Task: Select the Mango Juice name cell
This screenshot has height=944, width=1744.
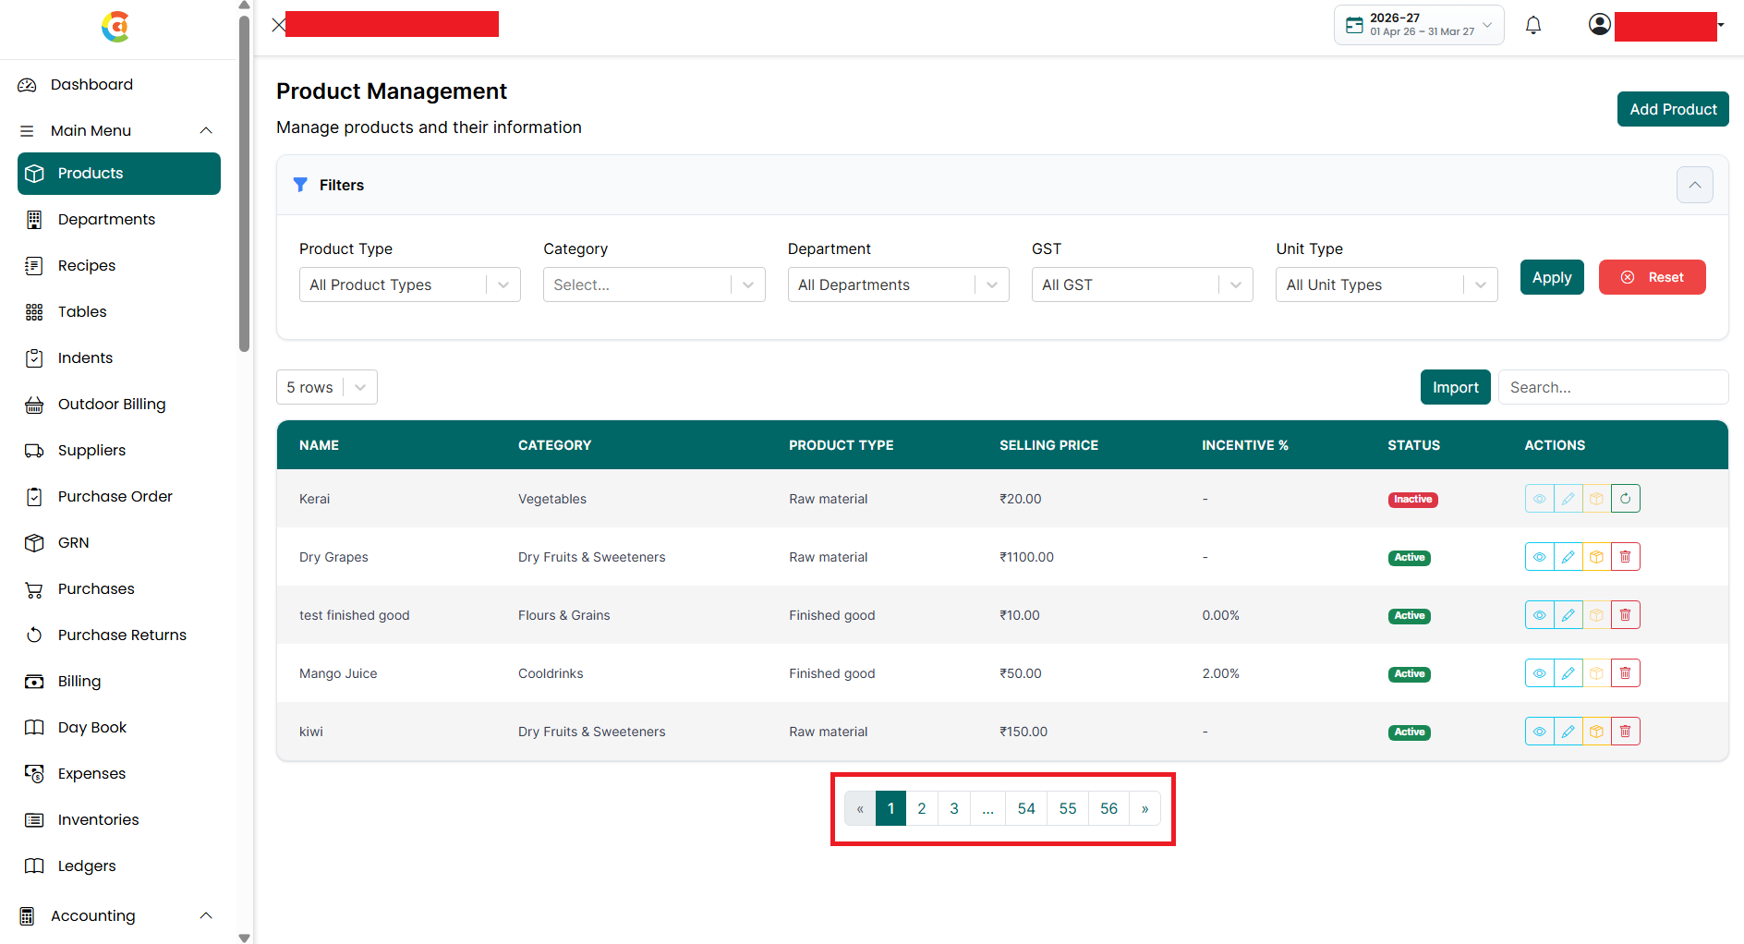Action: pos(338,673)
